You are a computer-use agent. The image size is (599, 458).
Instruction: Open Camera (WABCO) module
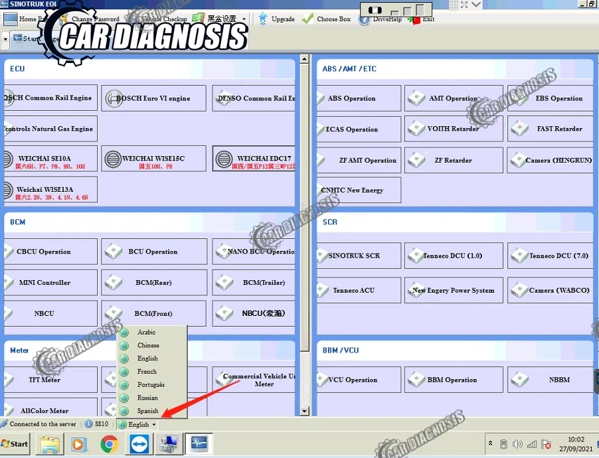point(551,290)
